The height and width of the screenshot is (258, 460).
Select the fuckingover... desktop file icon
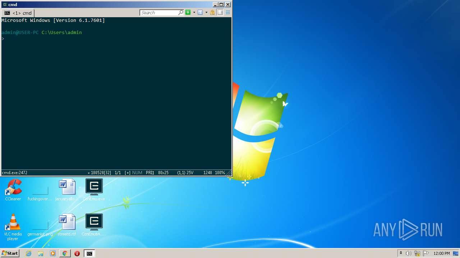pyautogui.click(x=40, y=190)
